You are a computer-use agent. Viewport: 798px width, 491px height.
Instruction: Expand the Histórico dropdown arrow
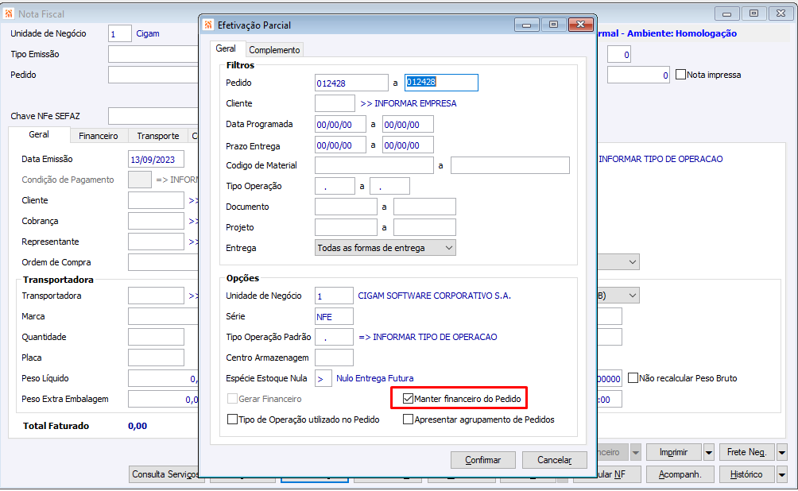(782, 474)
